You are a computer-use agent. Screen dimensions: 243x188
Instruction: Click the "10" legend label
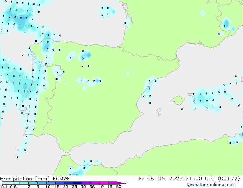coord(48,186)
